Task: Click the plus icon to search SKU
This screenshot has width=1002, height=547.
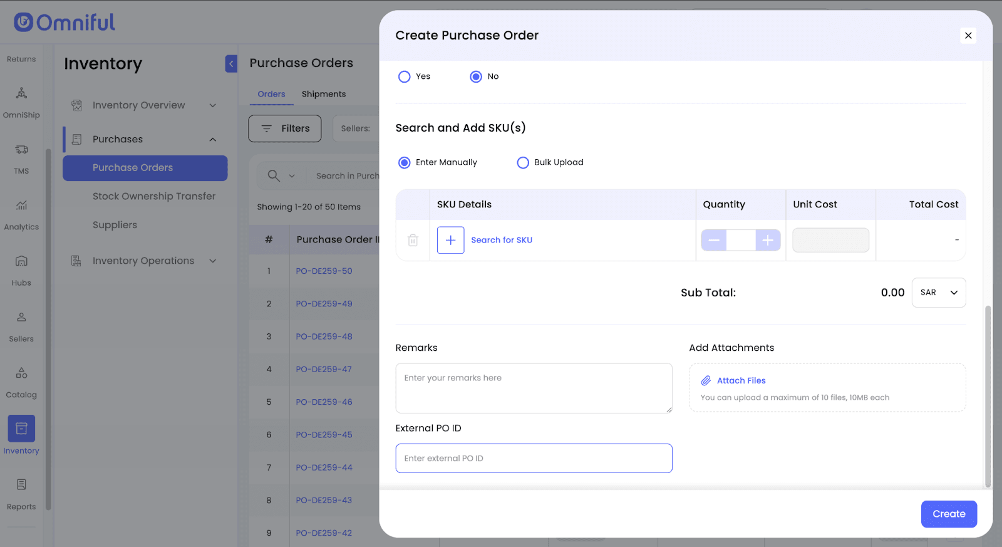Action: (450, 240)
